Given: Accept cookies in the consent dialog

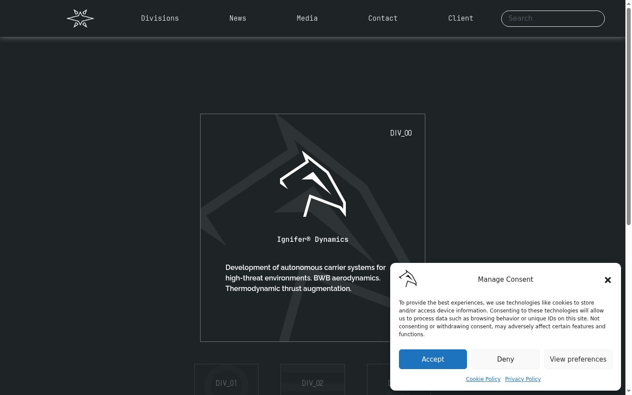Looking at the screenshot, I should coord(433,359).
